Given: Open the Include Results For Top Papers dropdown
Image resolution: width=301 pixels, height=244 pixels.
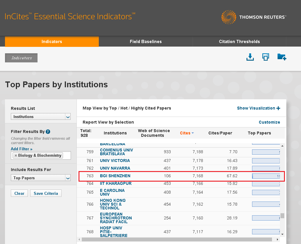Looking at the screenshot, I should pos(41,178).
